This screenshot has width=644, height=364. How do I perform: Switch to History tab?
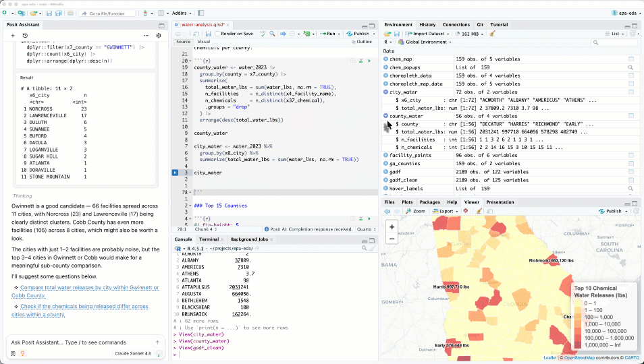(x=427, y=24)
